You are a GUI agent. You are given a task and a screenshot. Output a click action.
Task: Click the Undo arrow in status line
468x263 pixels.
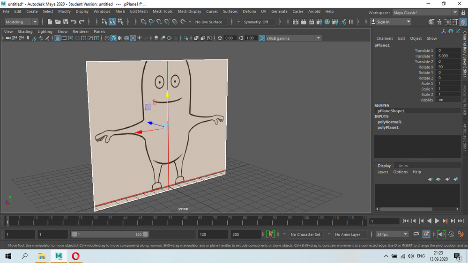click(x=74, y=22)
